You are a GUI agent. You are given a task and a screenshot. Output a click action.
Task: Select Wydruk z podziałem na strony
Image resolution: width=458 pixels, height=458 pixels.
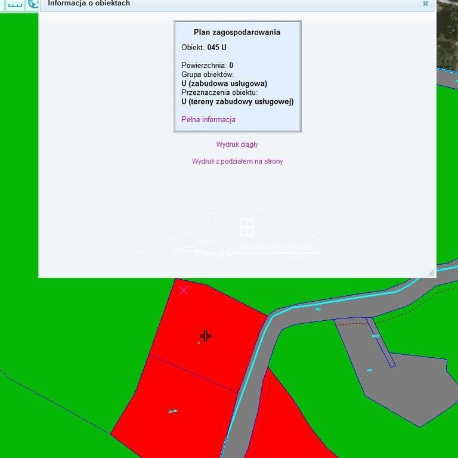coord(237,162)
